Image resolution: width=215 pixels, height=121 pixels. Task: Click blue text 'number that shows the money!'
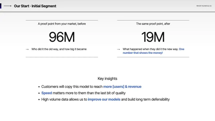coord(143,53)
